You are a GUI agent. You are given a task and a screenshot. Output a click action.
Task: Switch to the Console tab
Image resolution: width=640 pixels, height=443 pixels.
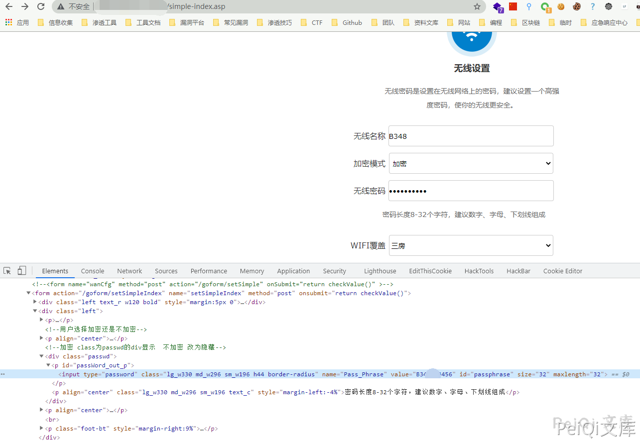click(92, 271)
